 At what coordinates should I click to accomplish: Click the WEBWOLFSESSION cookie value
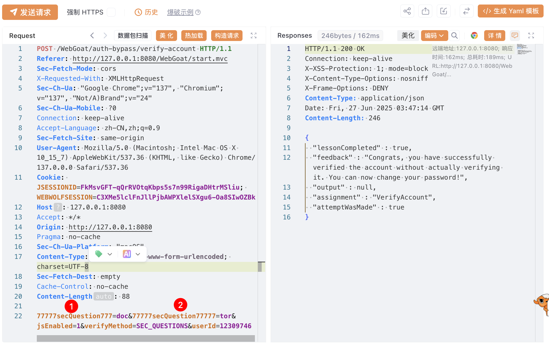pyautogui.click(x=176, y=197)
